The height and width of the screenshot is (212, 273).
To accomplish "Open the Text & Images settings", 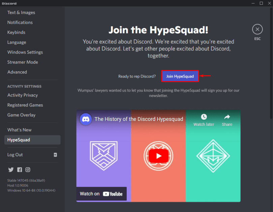I will (21, 12).
